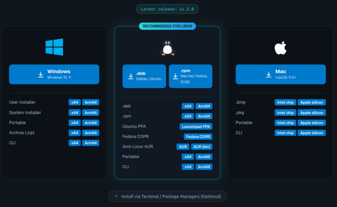The height and width of the screenshot is (207, 337).
Task: Select x64 for Linux Portable
Action: click(x=188, y=157)
